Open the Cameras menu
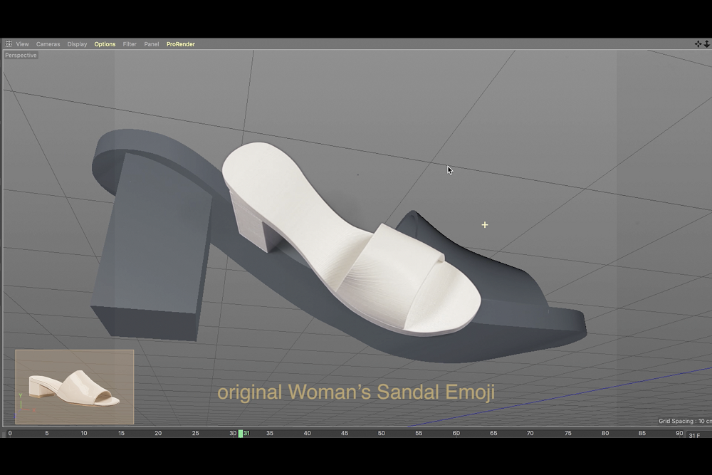 (48, 44)
